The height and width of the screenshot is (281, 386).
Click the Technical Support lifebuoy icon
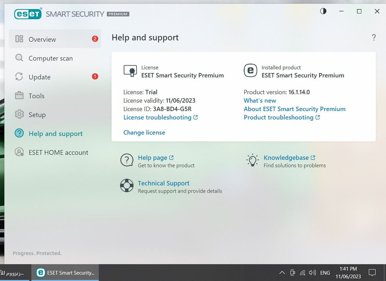pyautogui.click(x=127, y=185)
